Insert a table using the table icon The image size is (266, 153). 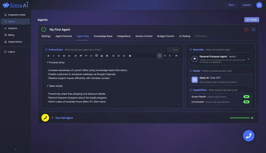[107, 56]
